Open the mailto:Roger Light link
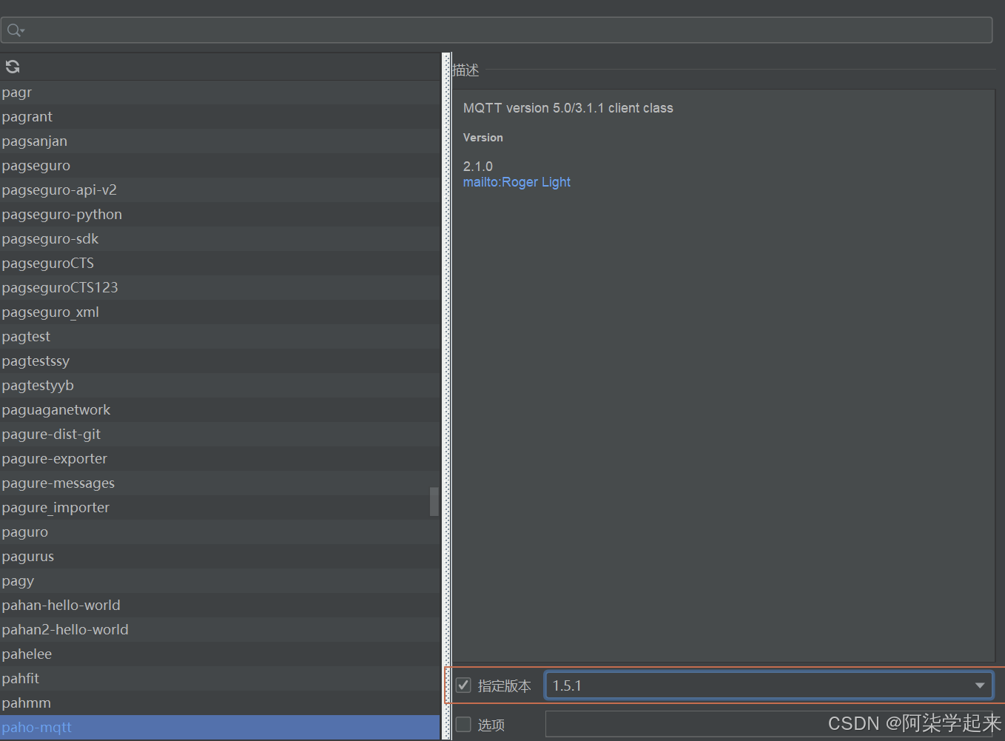This screenshot has height=741, width=1005. point(517,182)
